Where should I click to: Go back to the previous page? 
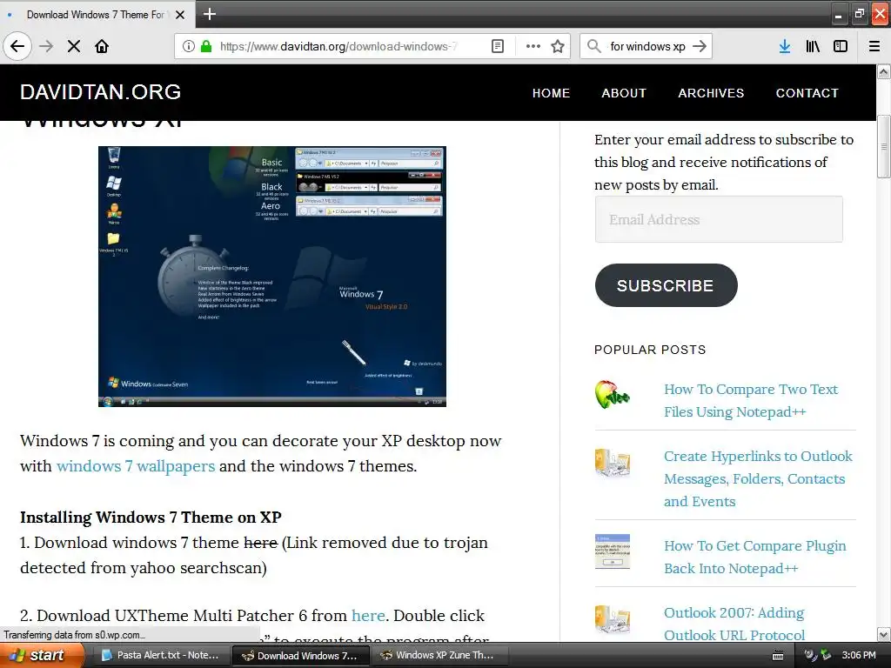17,46
